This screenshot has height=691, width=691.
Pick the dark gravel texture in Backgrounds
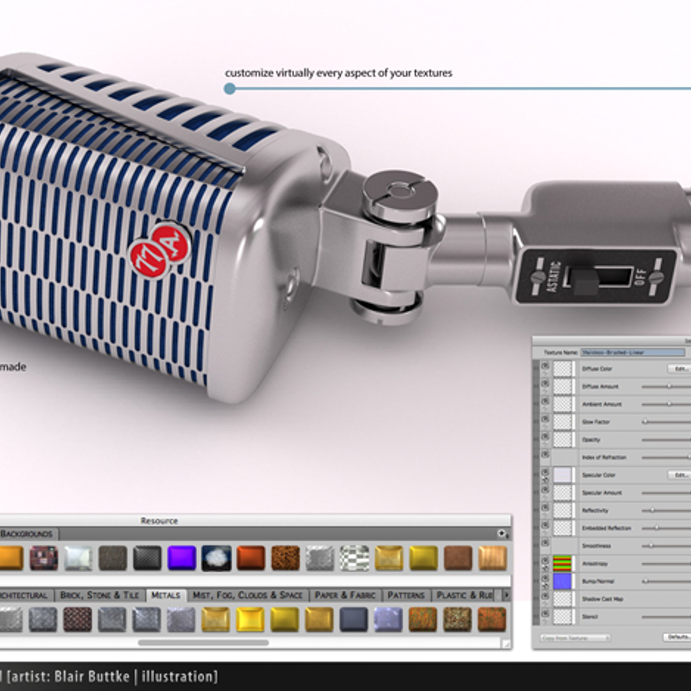click(113, 558)
